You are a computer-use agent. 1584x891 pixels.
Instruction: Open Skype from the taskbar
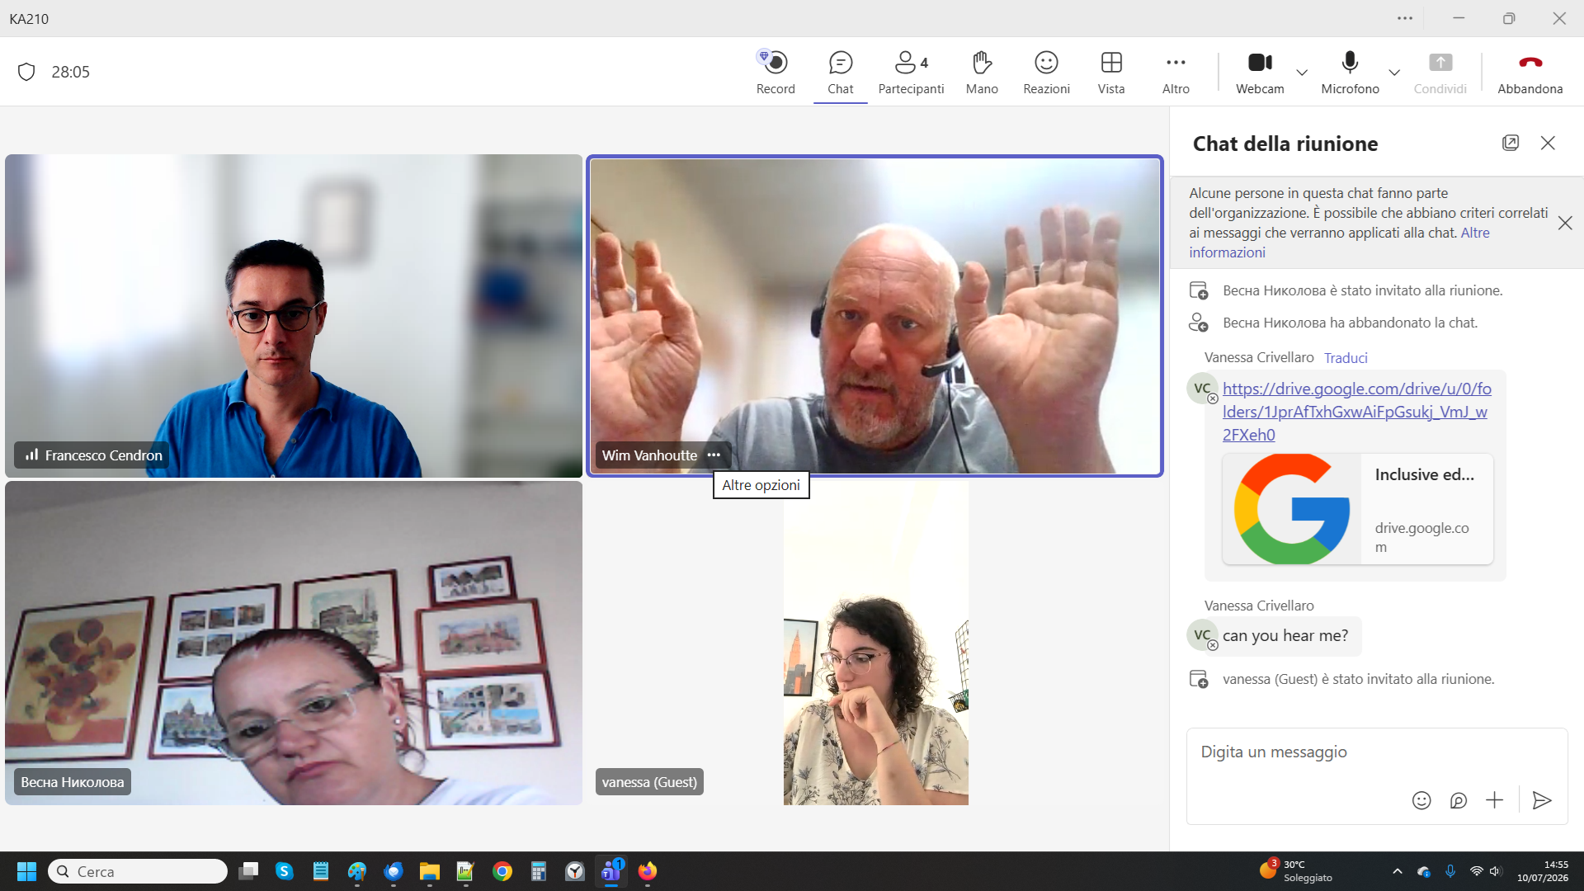click(285, 871)
